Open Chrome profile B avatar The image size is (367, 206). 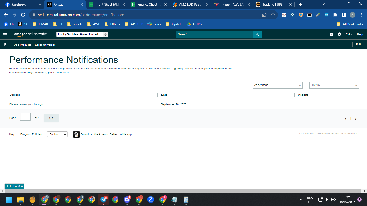(x=352, y=15)
